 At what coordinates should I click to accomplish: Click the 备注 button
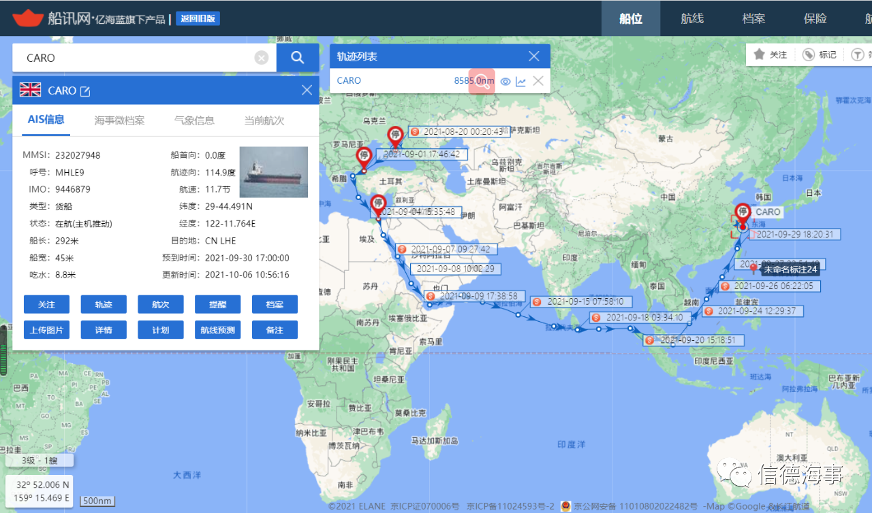click(275, 330)
